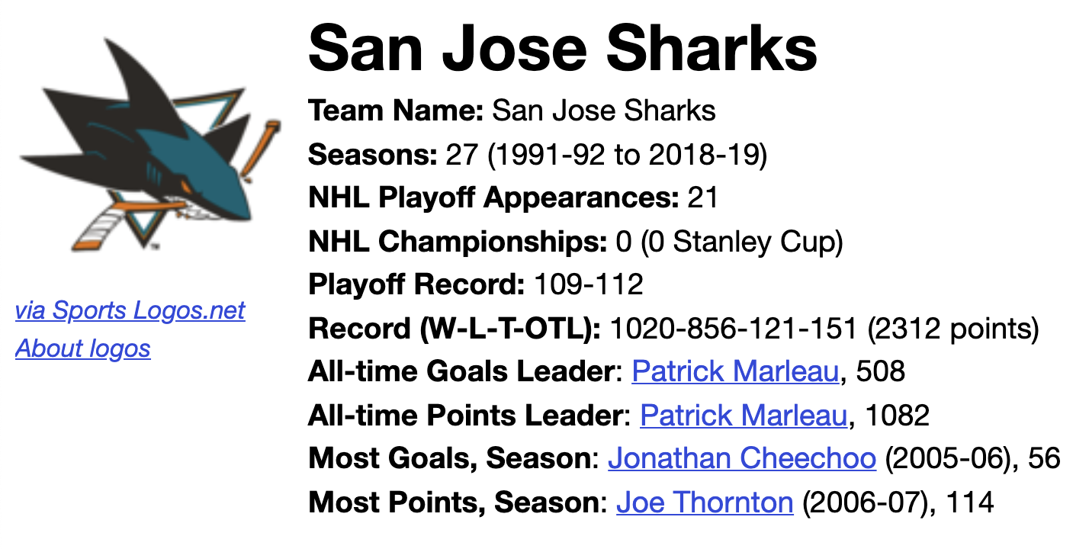Click the Most Points, Season label
Screen dimensions: 1089x549
458,502
